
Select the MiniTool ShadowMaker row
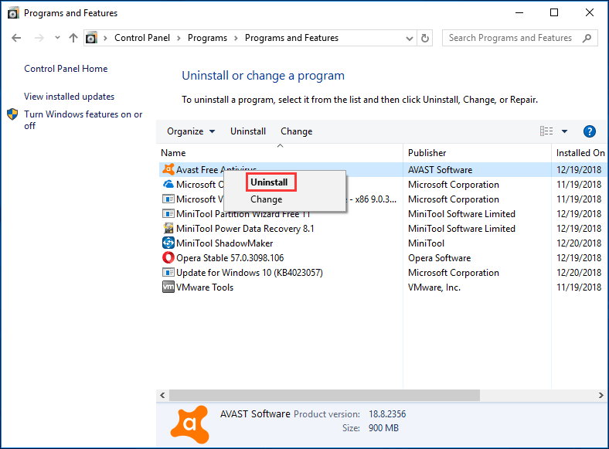coord(383,243)
